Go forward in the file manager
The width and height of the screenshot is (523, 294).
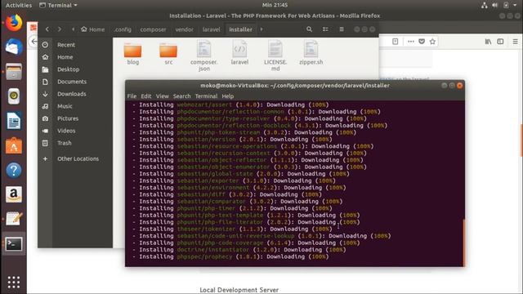point(60,29)
